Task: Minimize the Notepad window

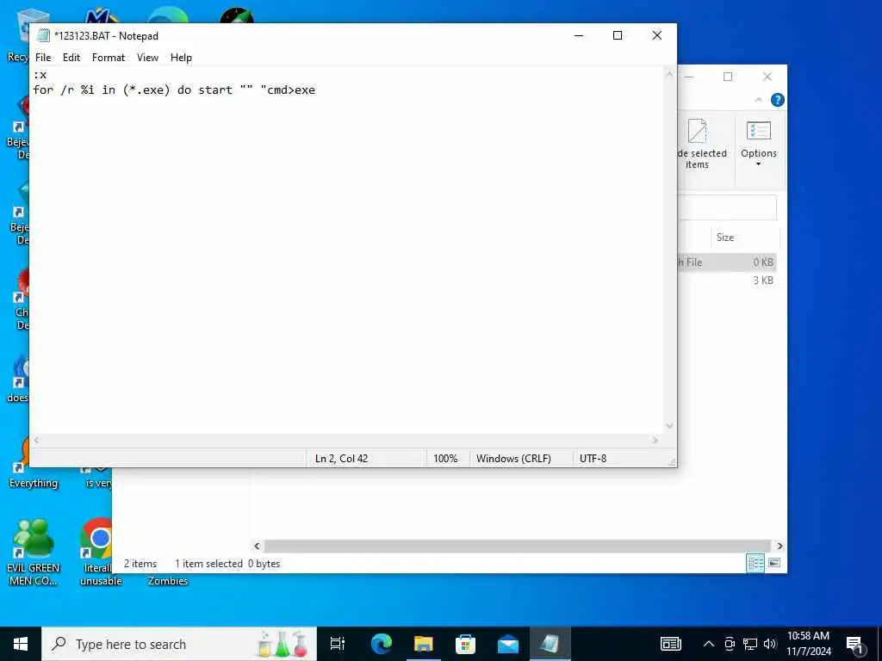Action: click(578, 35)
